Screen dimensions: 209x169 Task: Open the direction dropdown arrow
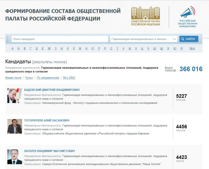point(175,39)
